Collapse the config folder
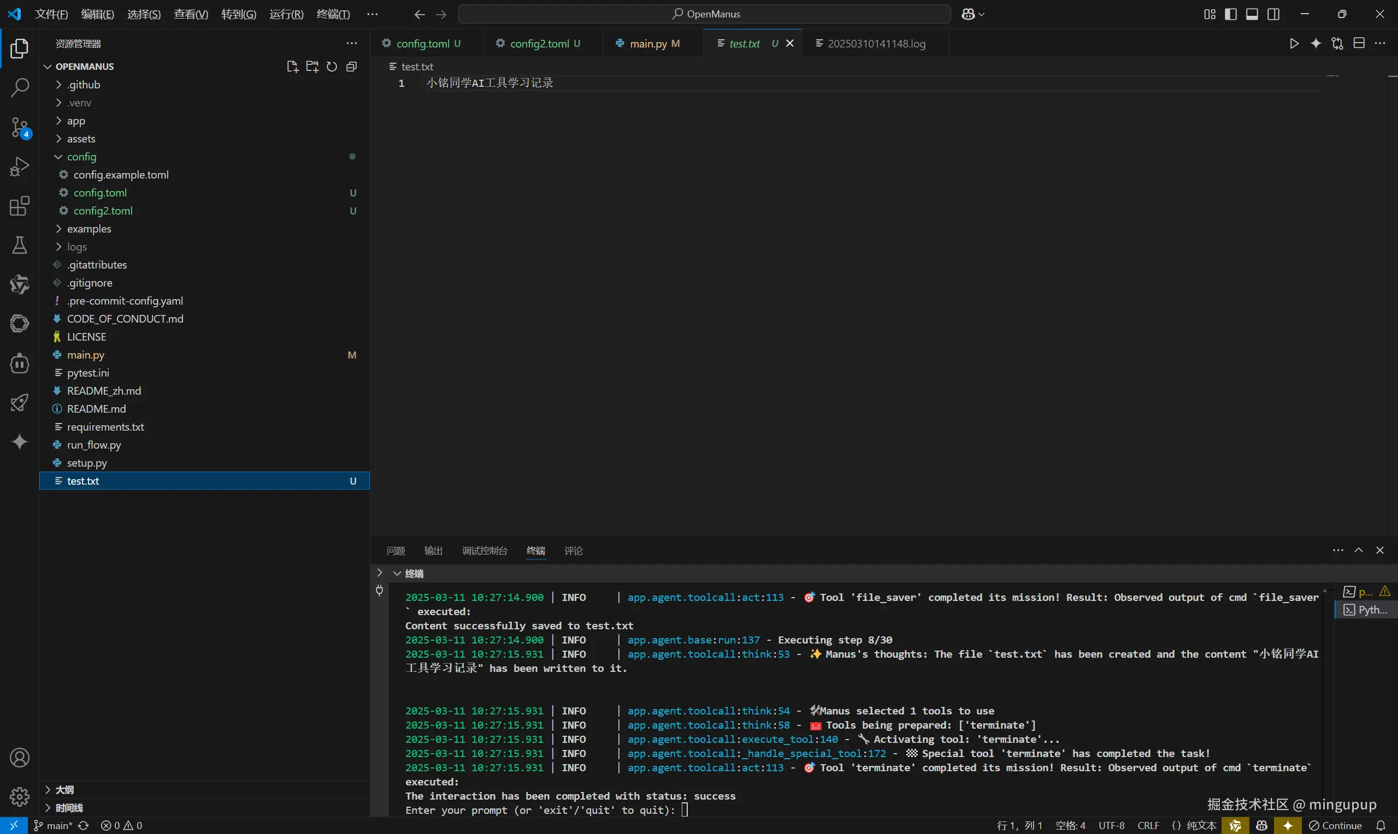 [x=81, y=157]
